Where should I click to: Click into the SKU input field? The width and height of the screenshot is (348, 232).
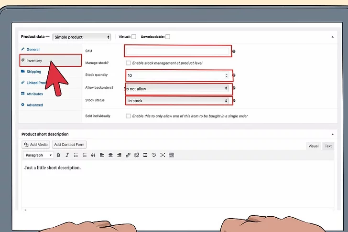click(178, 51)
